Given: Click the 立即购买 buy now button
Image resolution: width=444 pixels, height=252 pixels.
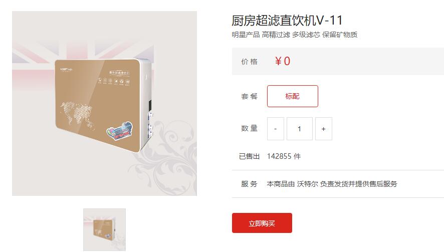Looking at the screenshot, I should point(262,223).
